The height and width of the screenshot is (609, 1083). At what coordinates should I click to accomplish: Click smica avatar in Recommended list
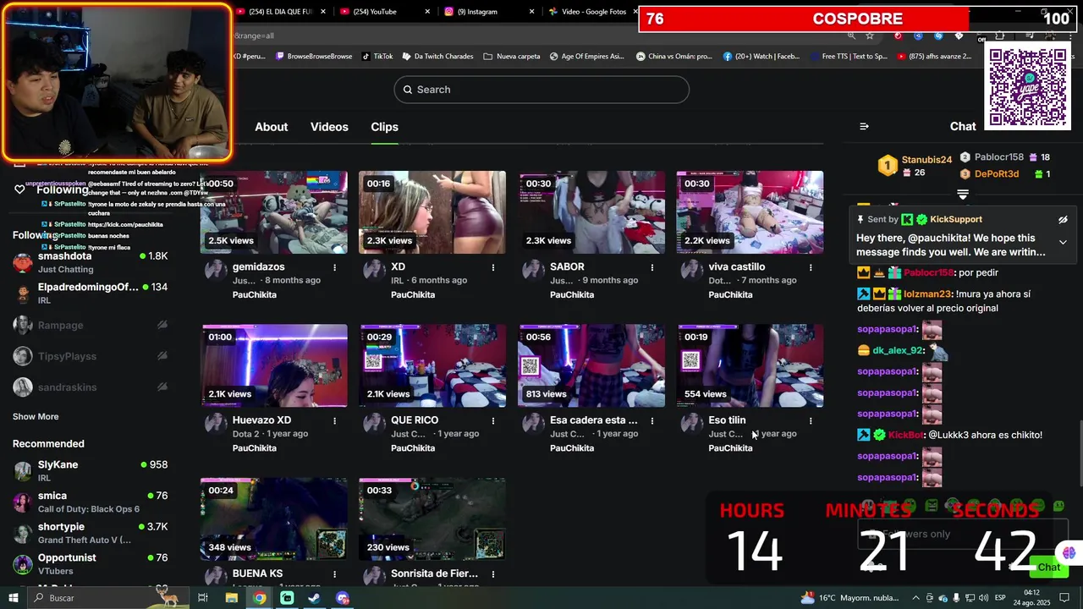23,502
